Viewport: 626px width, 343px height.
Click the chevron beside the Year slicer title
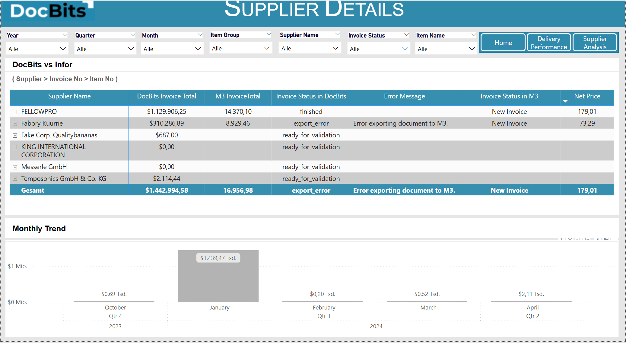[65, 35]
